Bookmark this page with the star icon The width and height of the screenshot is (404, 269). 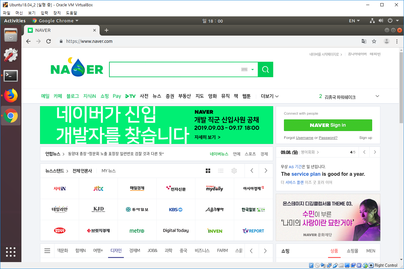tap(374, 41)
